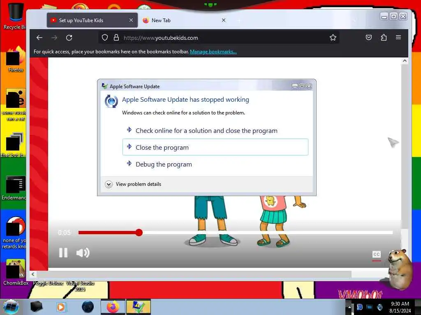
Task: Open the black box taskbar icon
Action: click(36, 307)
